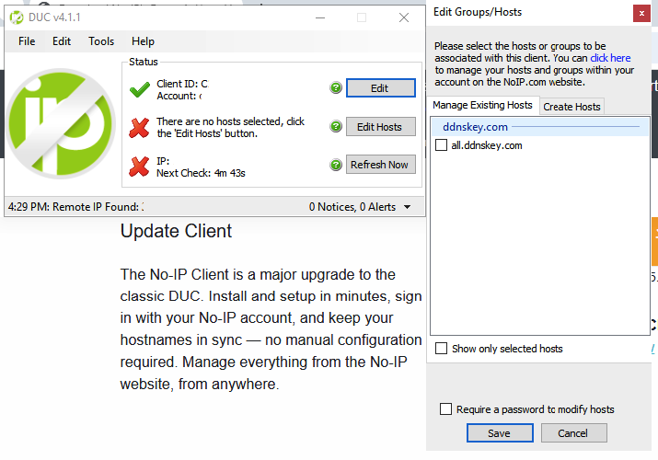Click the DUC app icon in title bar
Screen dimensions: 658x460
17,17
